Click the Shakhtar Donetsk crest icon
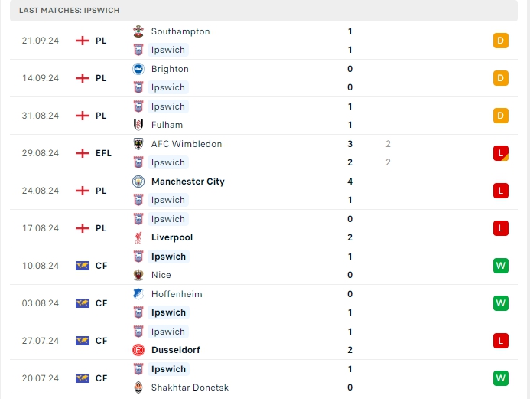 (138, 388)
